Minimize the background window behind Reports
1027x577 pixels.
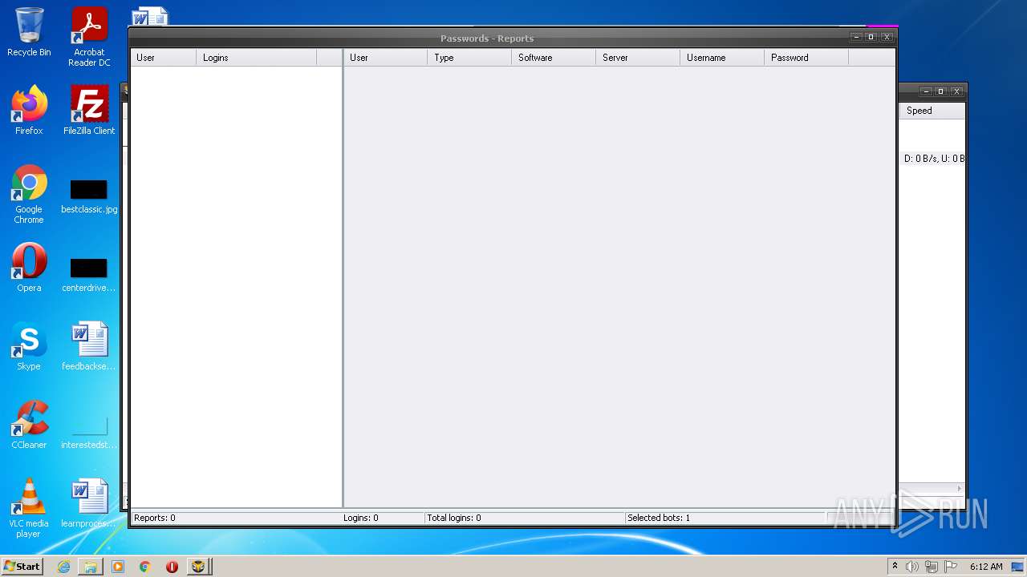[926, 91]
